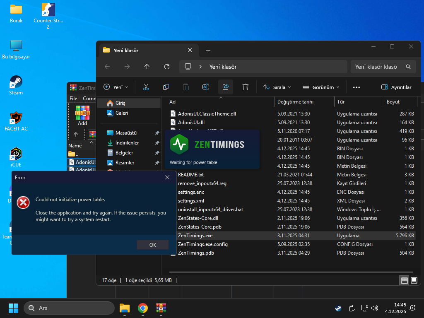424x318 pixels.
Task: Open Masaüstü in the navigation pane
Action: [129, 133]
